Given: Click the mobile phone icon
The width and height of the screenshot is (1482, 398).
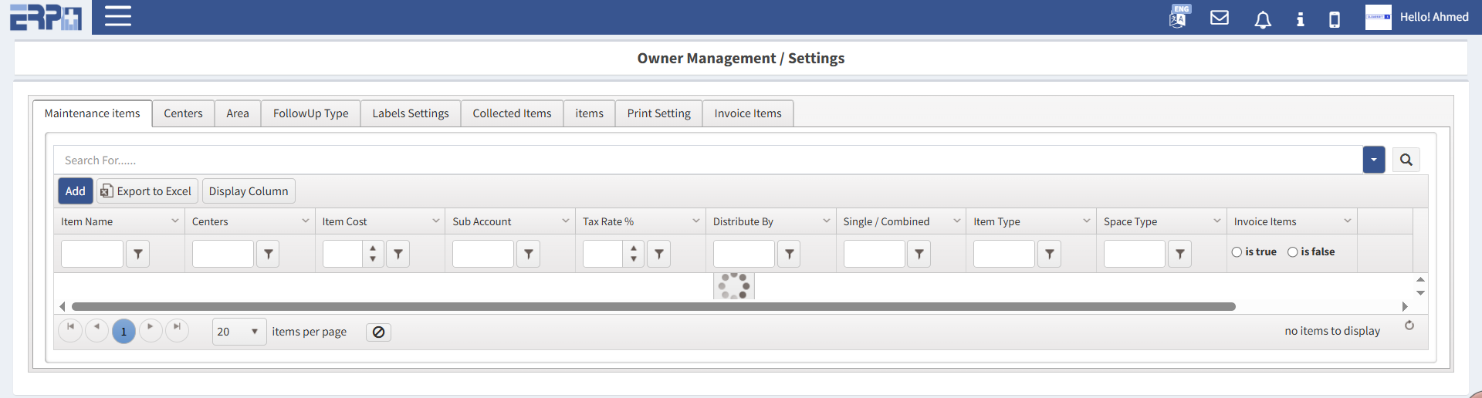Looking at the screenshot, I should tap(1335, 19).
